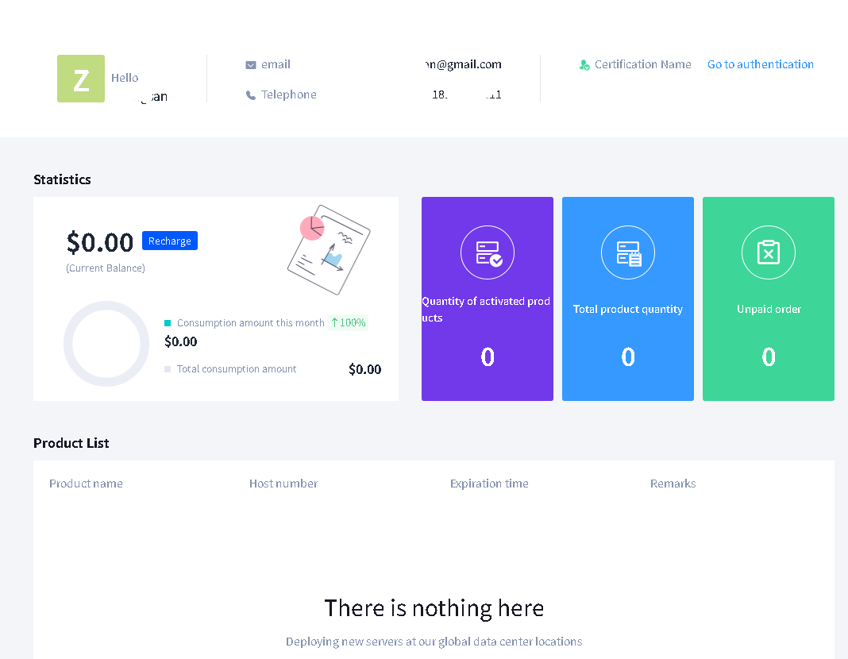Image resolution: width=848 pixels, height=659 pixels.
Task: Select the Total consumption amount legend marker
Action: click(x=168, y=368)
